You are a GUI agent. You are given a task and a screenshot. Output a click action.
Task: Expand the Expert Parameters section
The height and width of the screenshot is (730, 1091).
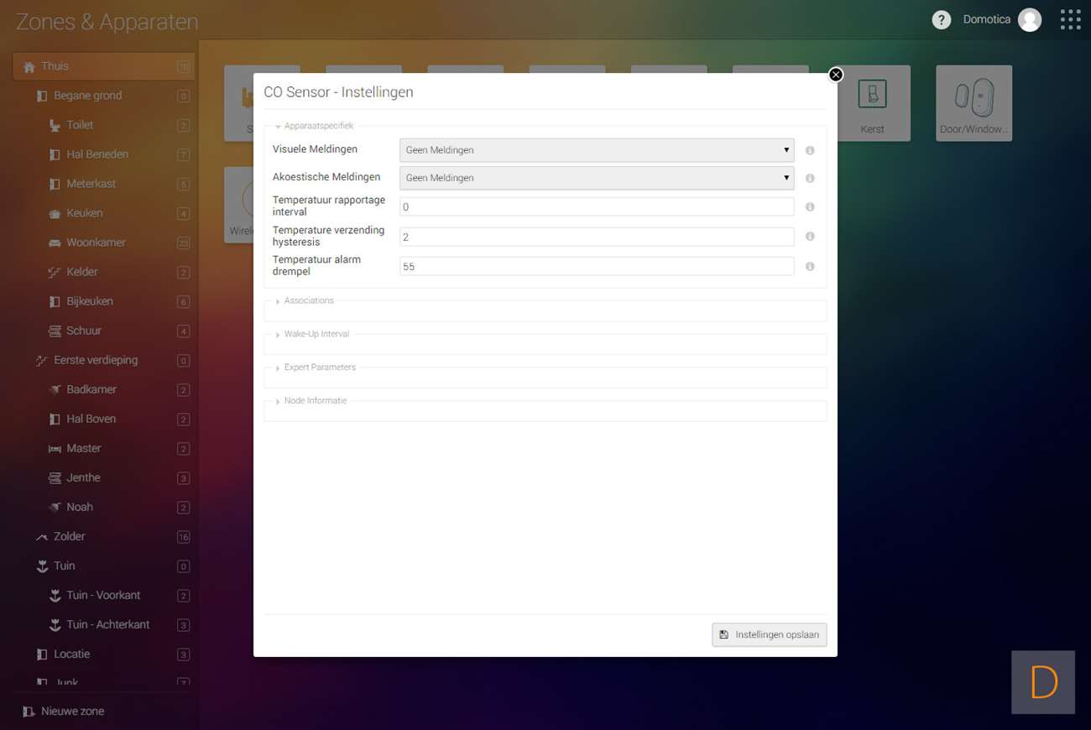click(316, 368)
